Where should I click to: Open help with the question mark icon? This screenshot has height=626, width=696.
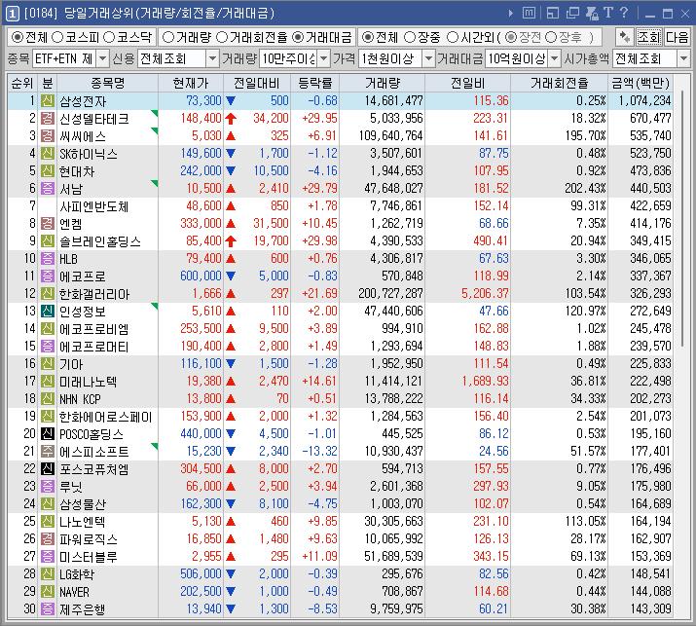(x=624, y=13)
